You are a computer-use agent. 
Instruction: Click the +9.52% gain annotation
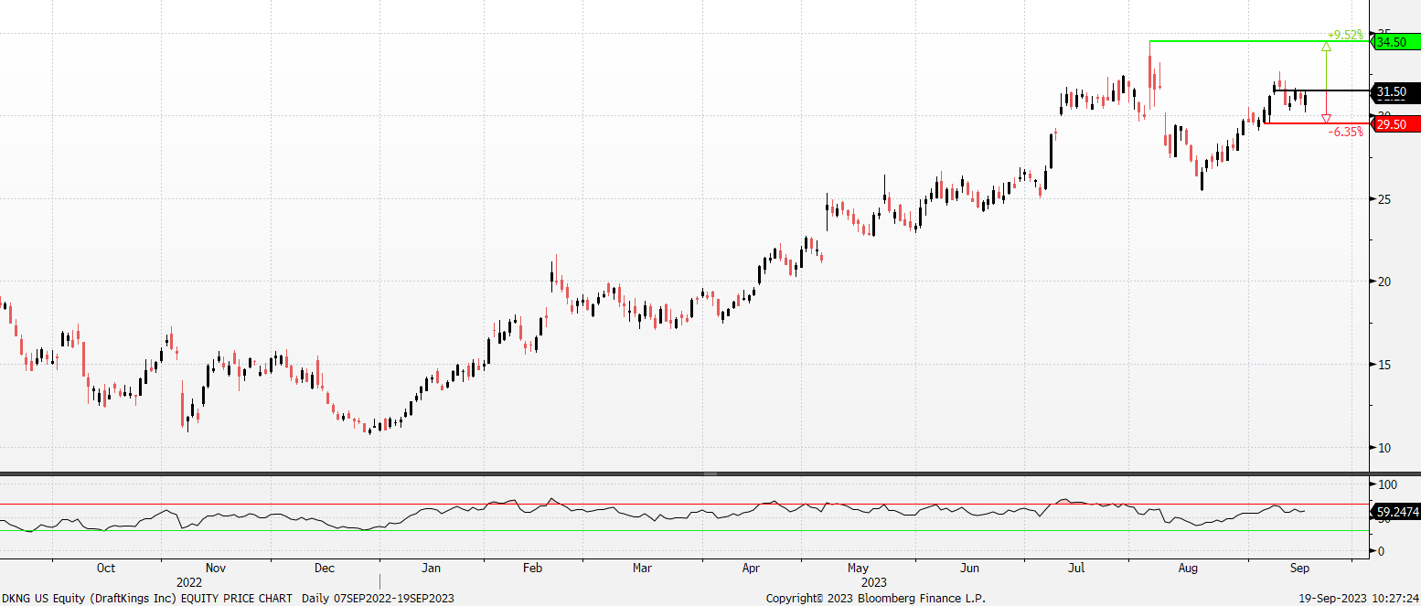point(1345,35)
